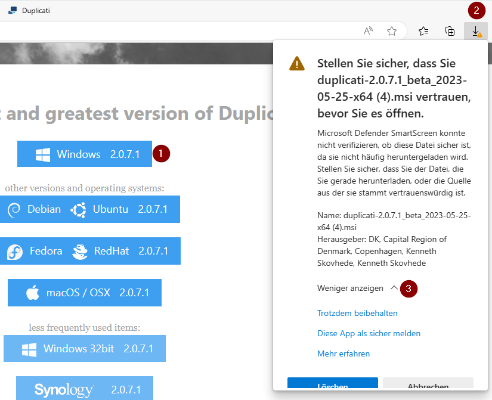Screen dimensions: 492x400
Task: Click the 'and greatest version of' heading
Action: click(x=110, y=113)
